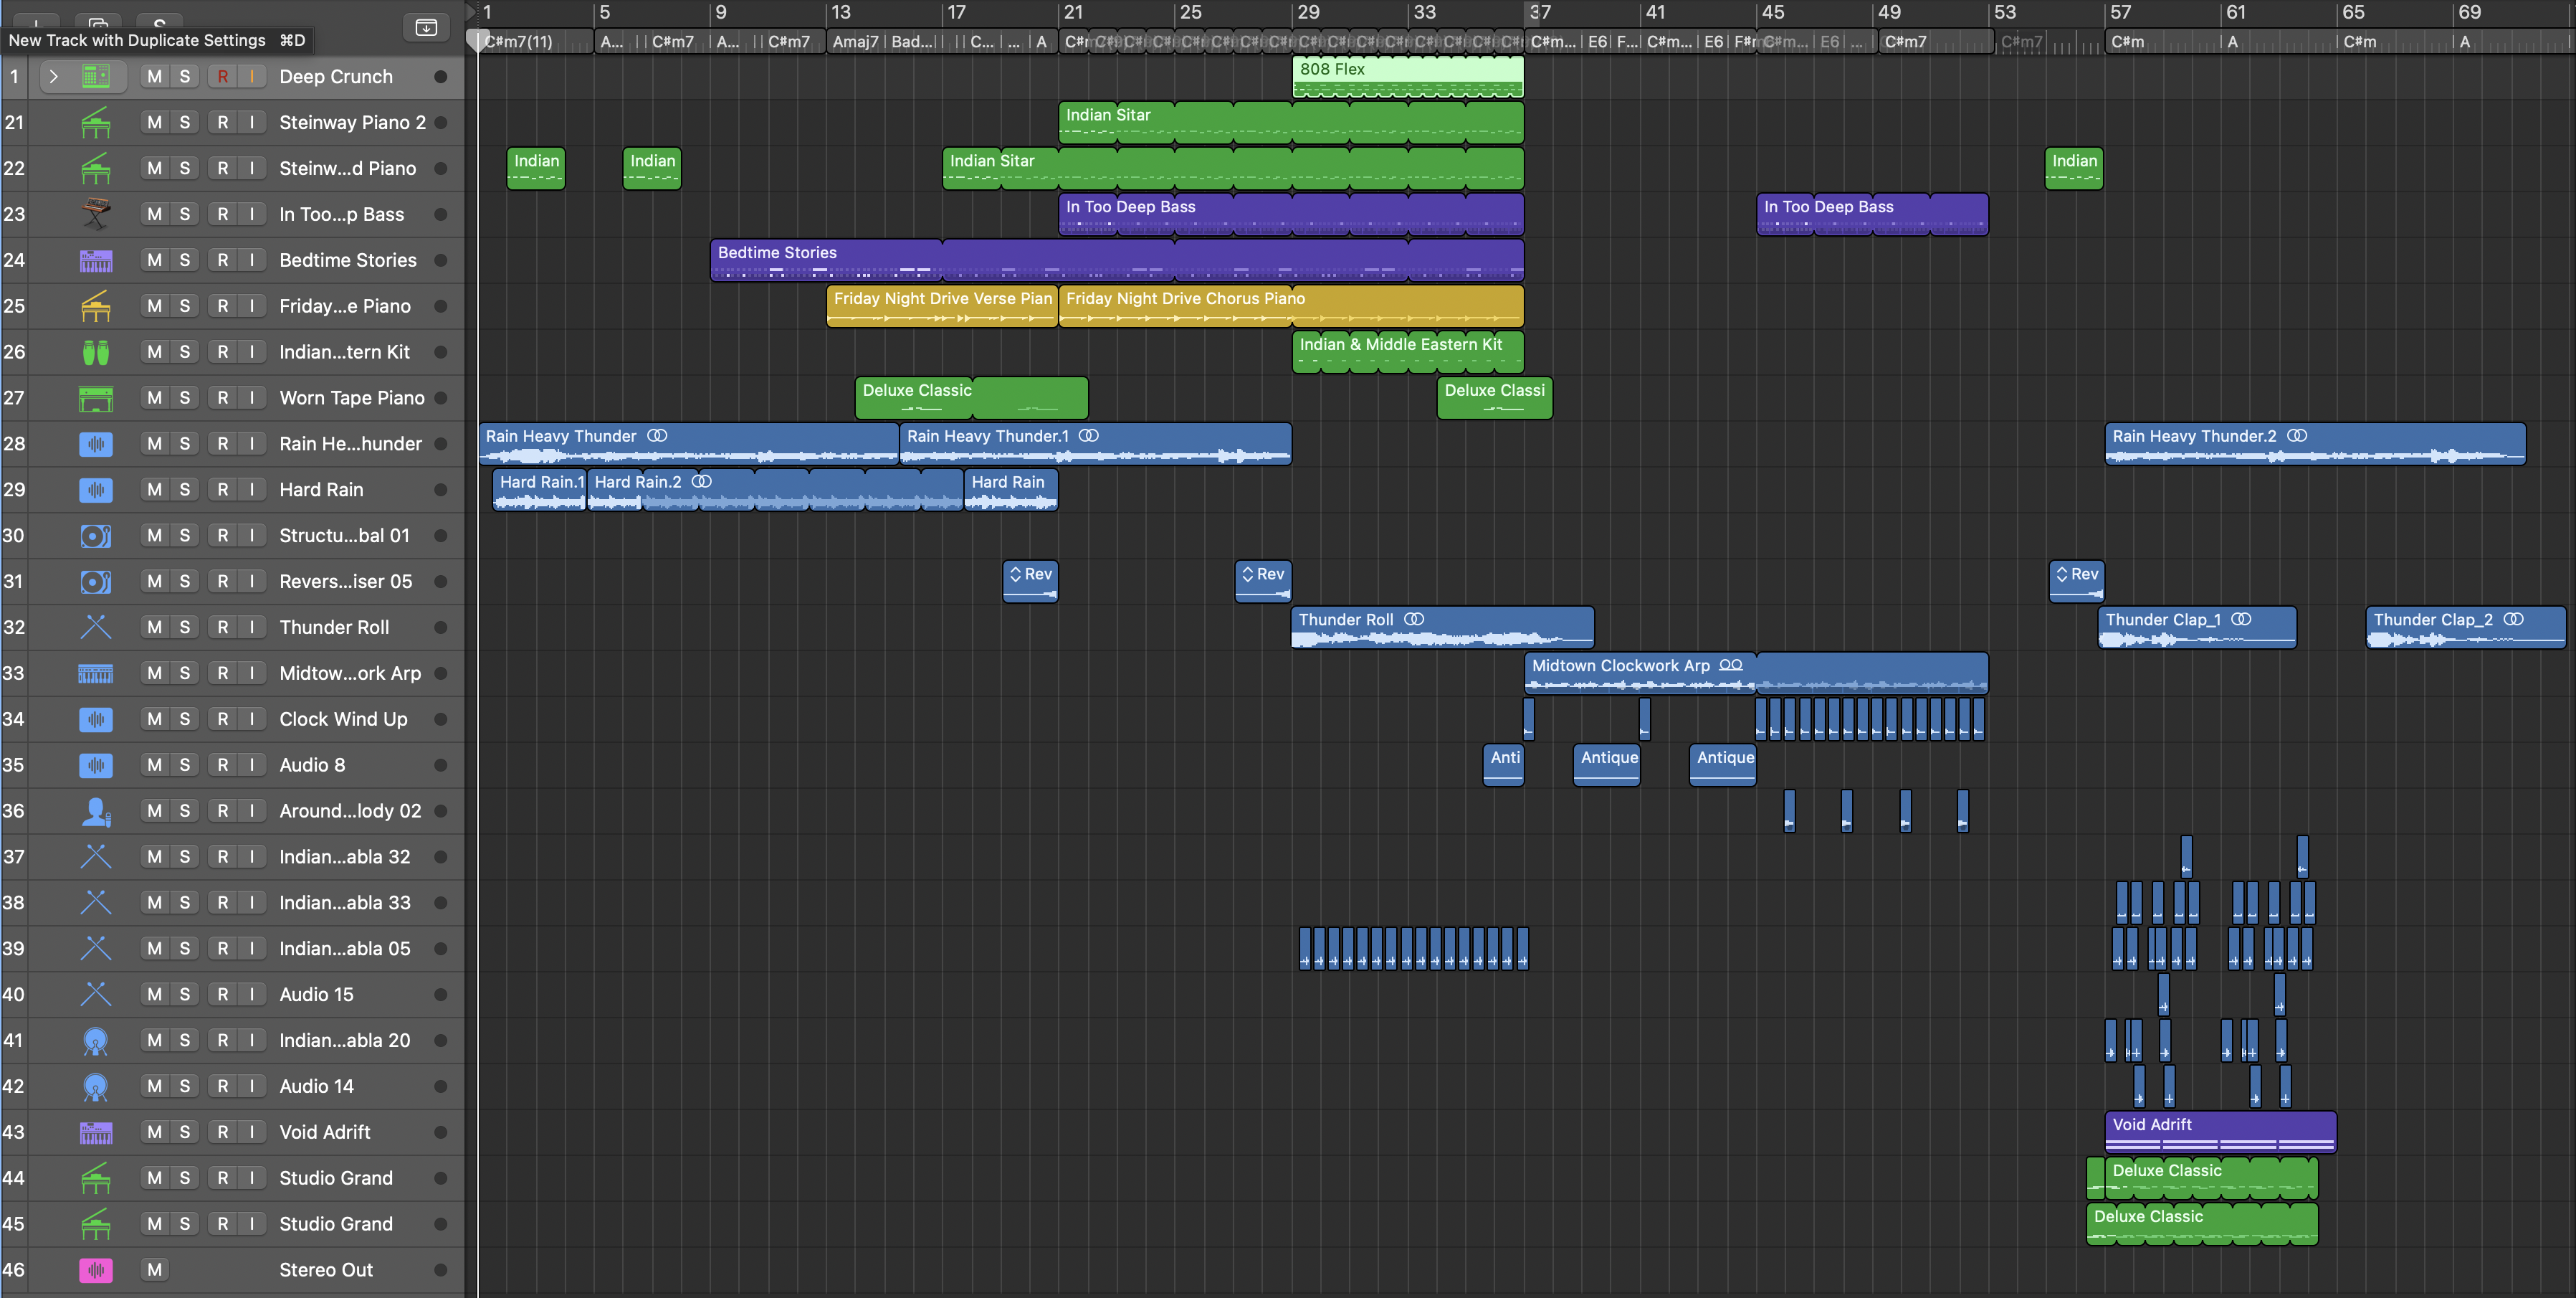Click the In Too Deep Bass synth icon
Screen dimensions: 2576x1298
[x=96, y=214]
